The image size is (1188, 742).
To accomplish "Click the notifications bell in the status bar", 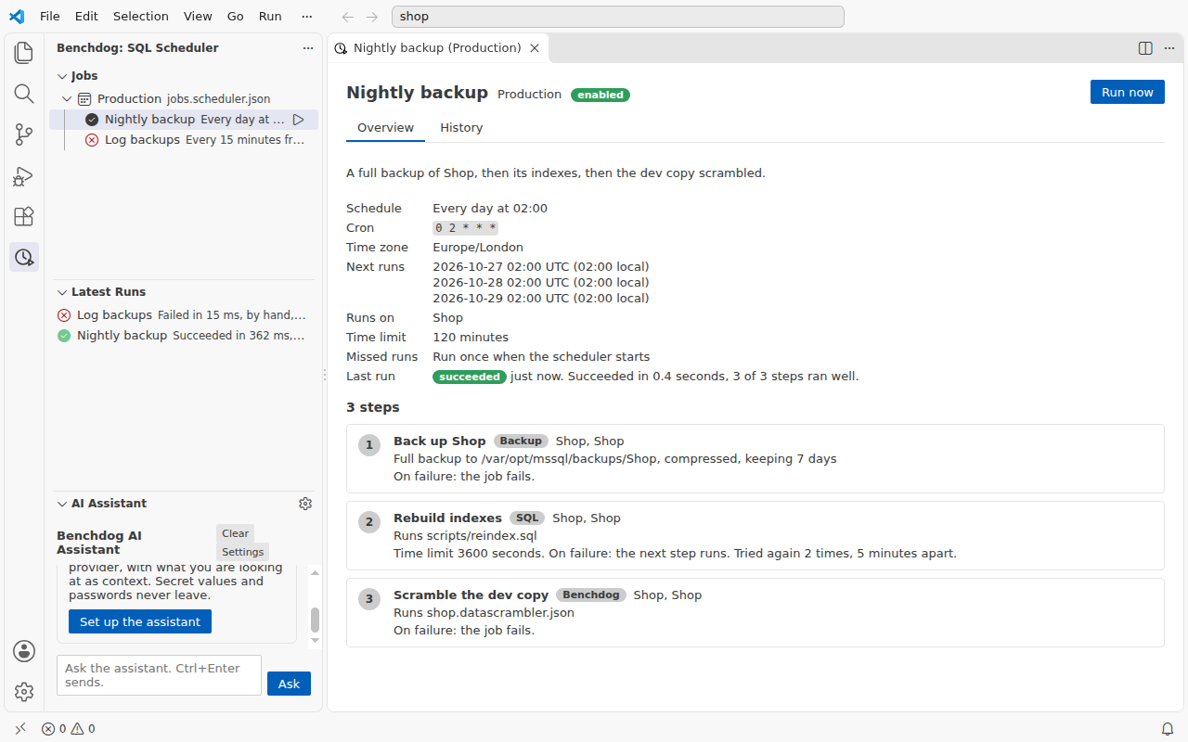I will pos(1168,729).
